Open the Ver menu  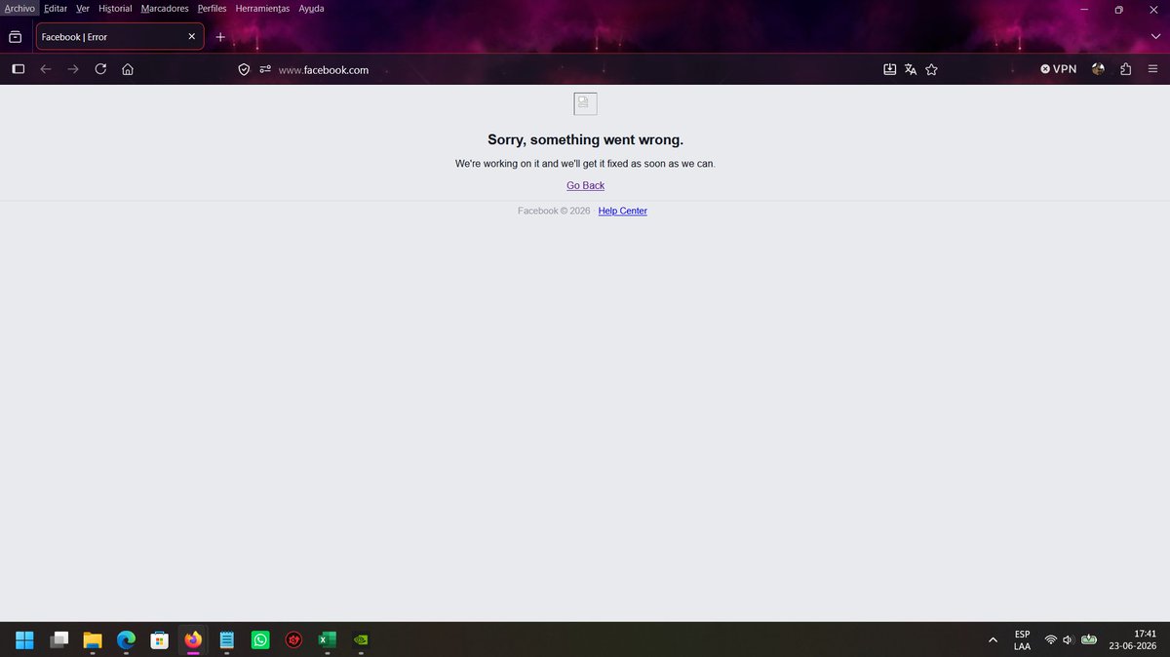click(83, 9)
